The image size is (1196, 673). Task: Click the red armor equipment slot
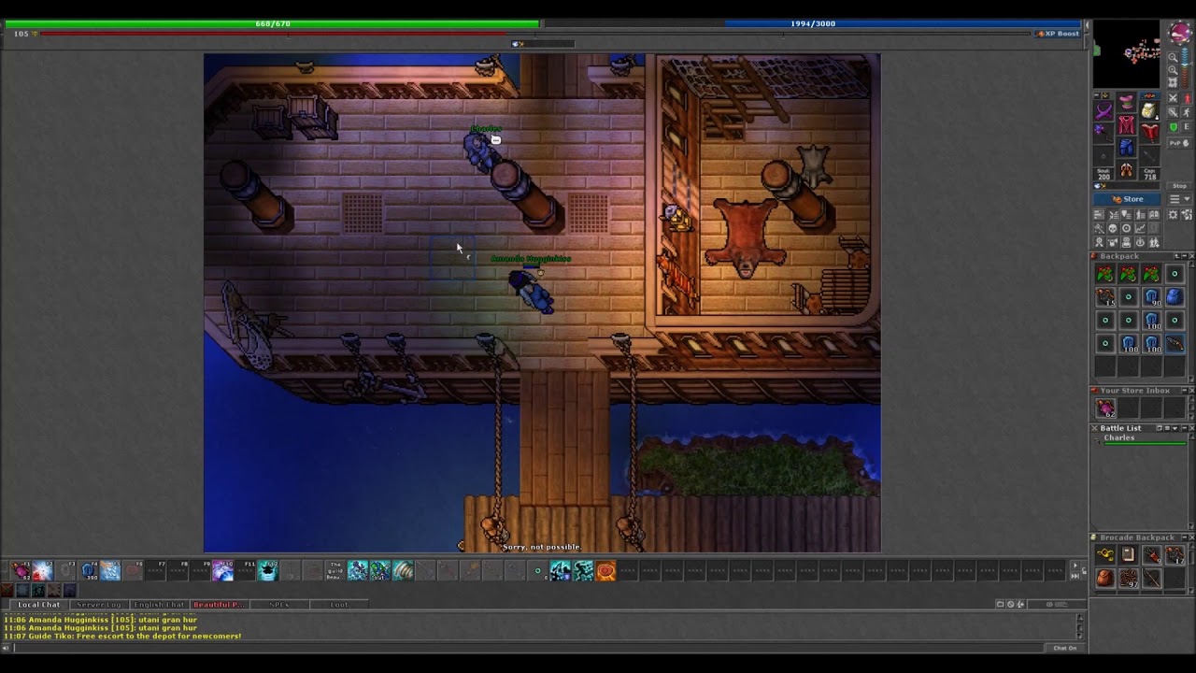click(x=1127, y=124)
